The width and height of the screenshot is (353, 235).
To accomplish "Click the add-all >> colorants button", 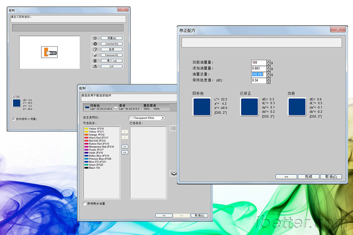I will click(x=125, y=146).
